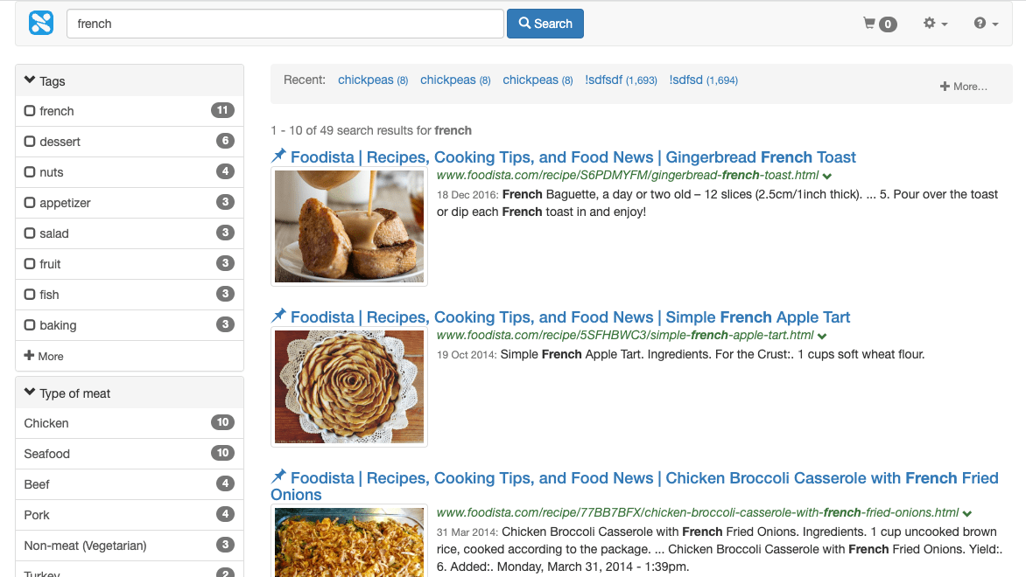Click pin icon beside Simple French Apple Tart

(279, 316)
